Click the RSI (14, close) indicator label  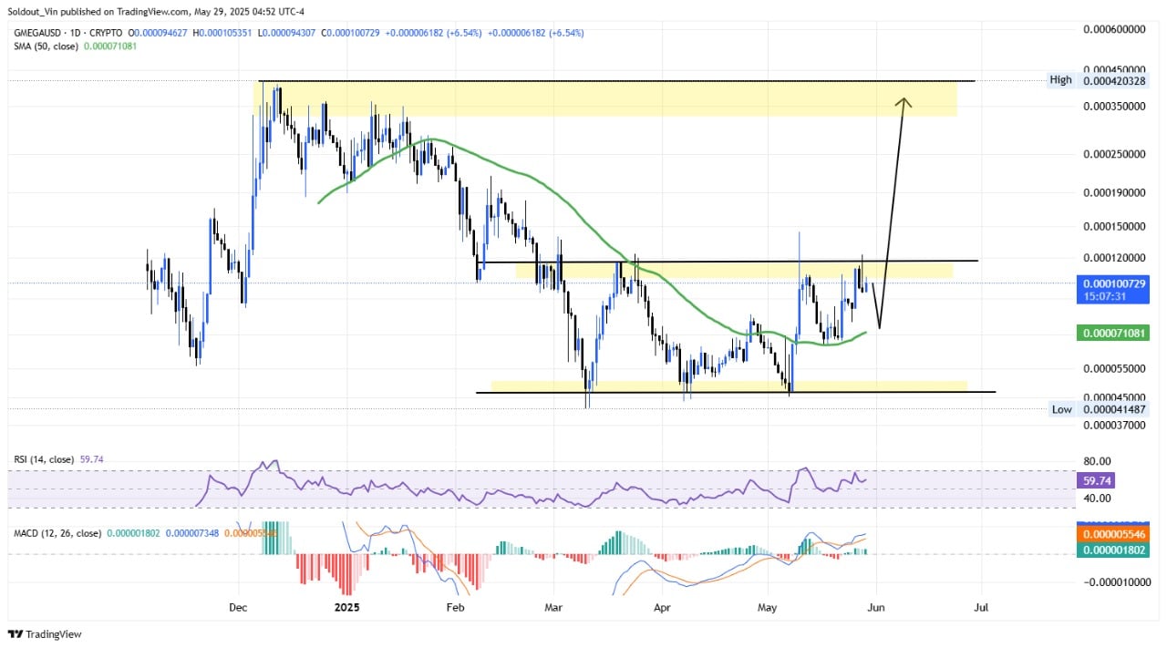[46, 459]
